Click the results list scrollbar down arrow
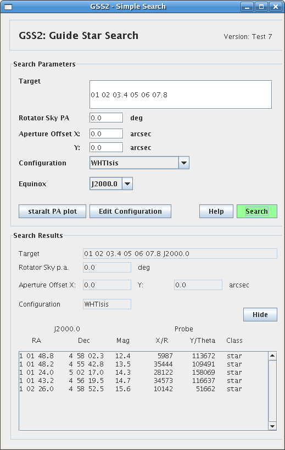This screenshot has width=285, height=450. (x=272, y=426)
